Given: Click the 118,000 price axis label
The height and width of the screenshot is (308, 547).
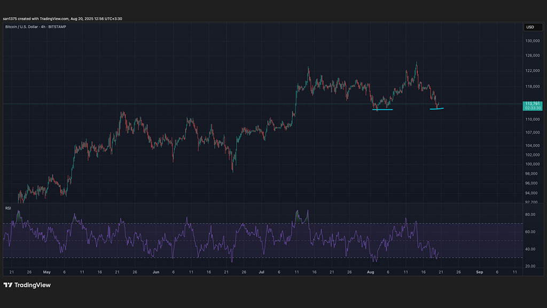Looking at the screenshot, I should point(533,86).
